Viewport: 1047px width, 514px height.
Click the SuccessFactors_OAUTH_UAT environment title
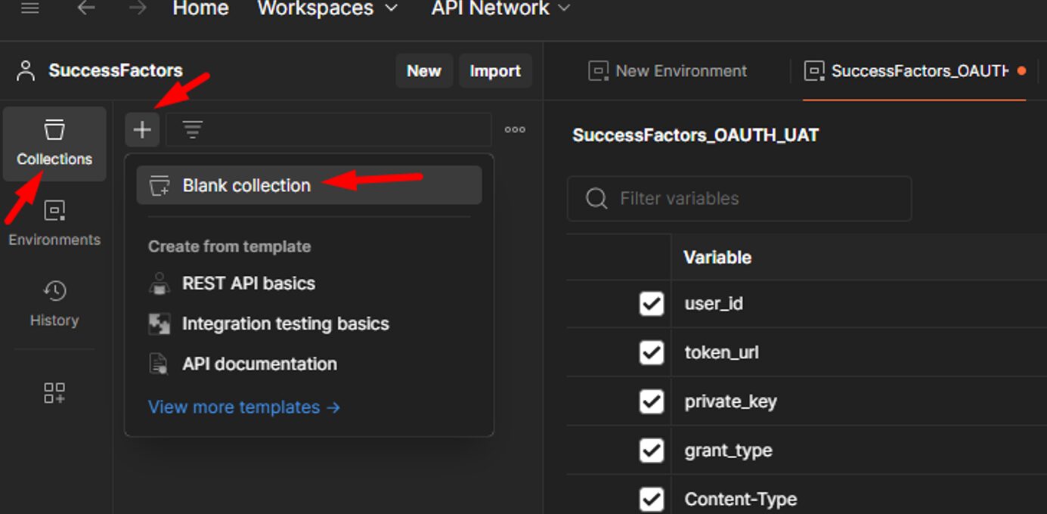pyautogui.click(x=695, y=136)
